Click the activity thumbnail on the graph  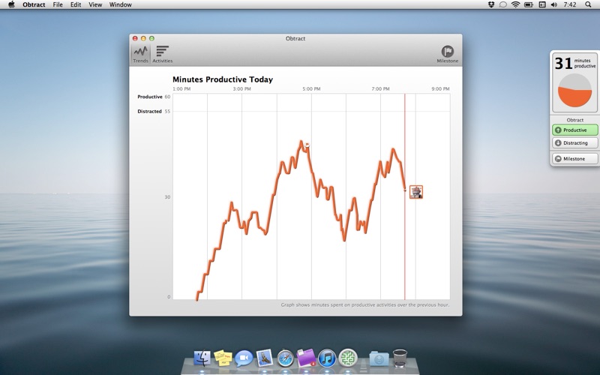tap(416, 192)
